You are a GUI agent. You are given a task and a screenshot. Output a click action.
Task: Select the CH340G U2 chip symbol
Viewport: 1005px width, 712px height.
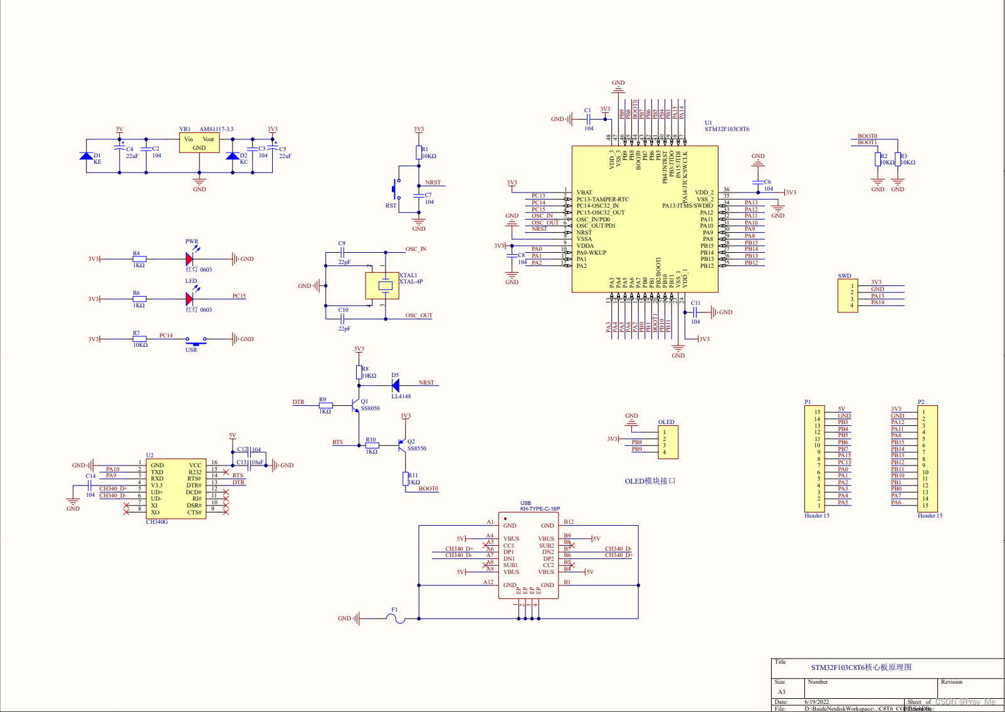(x=176, y=489)
